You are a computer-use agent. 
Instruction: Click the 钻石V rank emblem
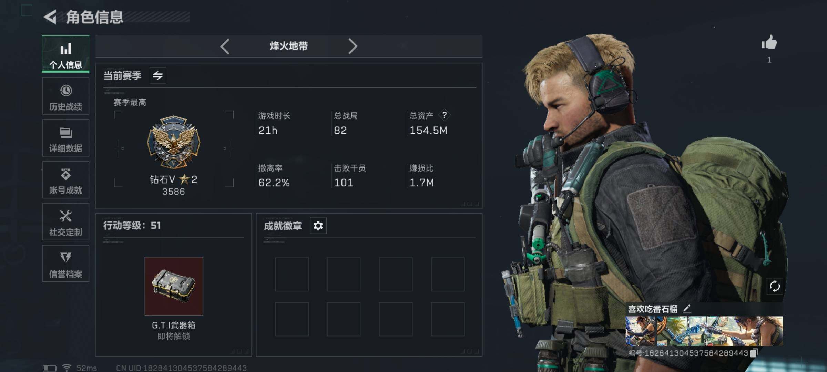(x=174, y=142)
